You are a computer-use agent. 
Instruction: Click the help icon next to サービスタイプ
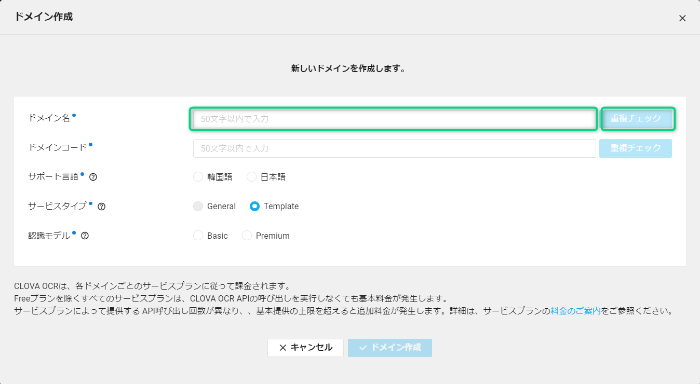coord(102,207)
